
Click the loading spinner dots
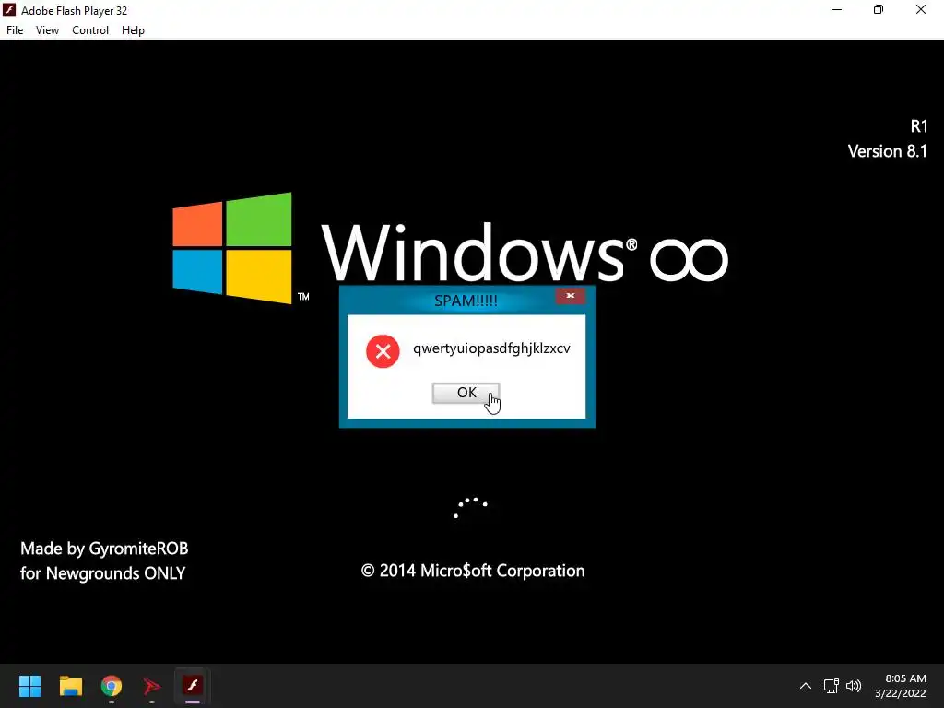(470, 508)
